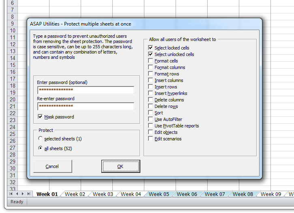
Task: Tick the Sort checkbox
Action: [x=150, y=113]
